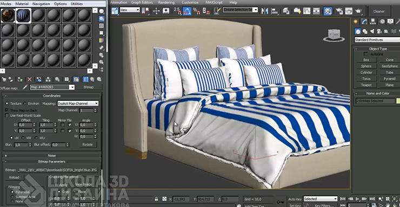Enable the AutoGrid checkbox
The height and width of the screenshot is (207, 400).
365,54
